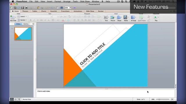Click the Shape insert icon
Image resolution: width=186 pixels, height=104 pixels.
point(119,17)
